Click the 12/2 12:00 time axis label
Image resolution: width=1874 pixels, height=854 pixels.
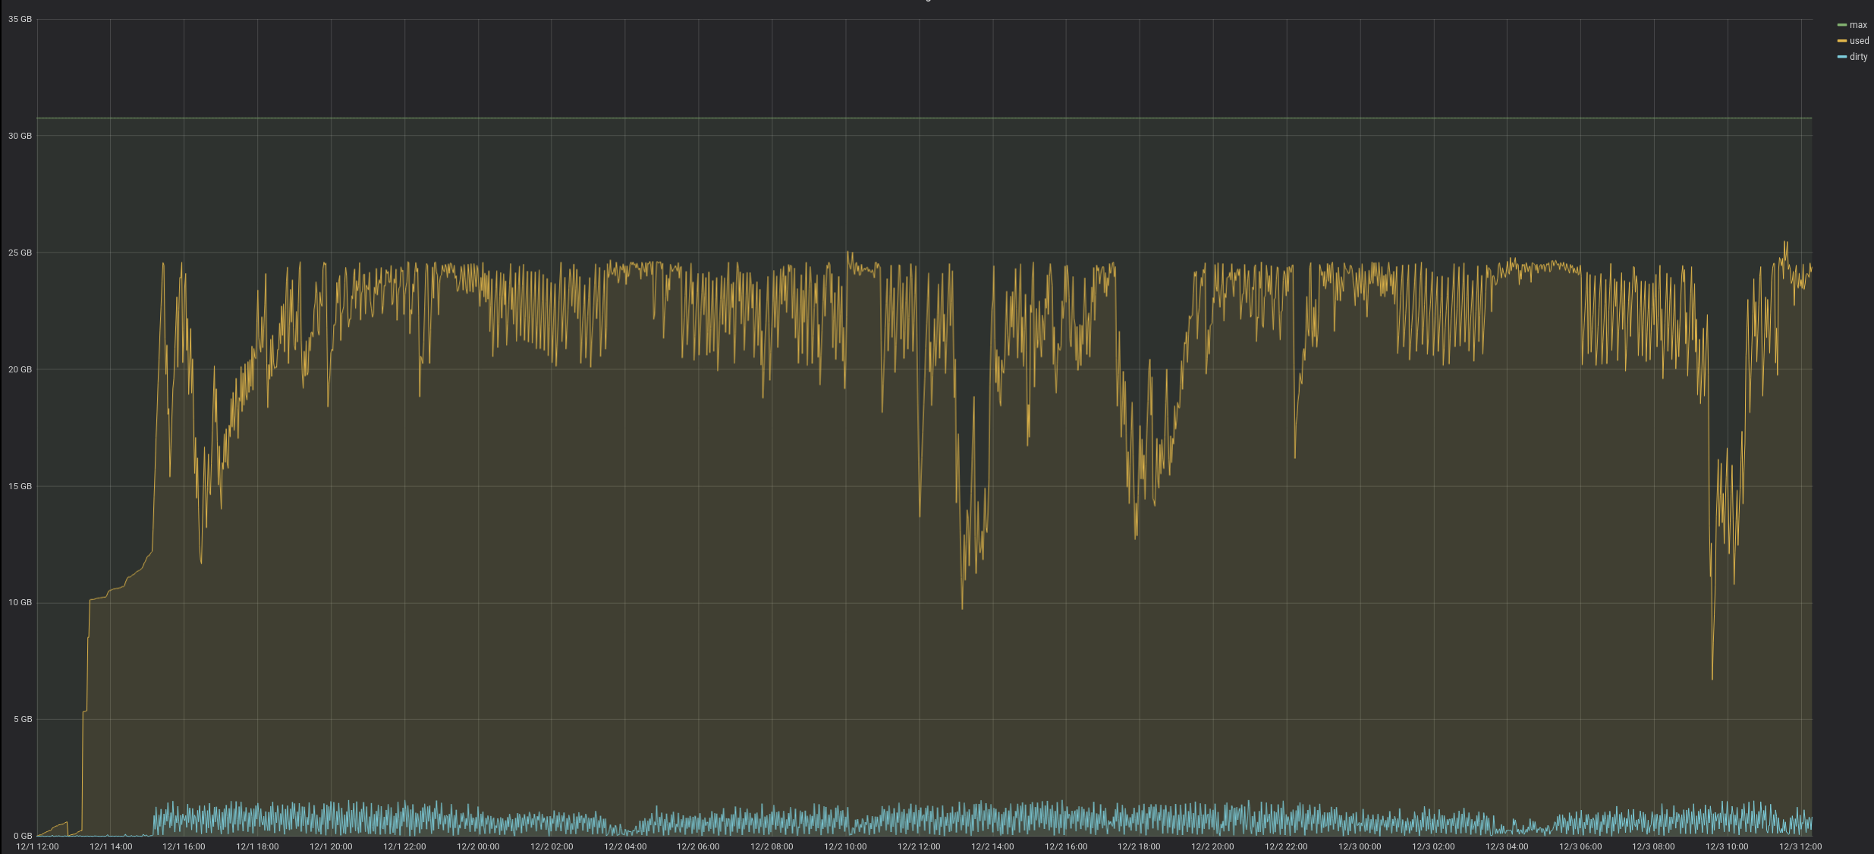point(919,846)
